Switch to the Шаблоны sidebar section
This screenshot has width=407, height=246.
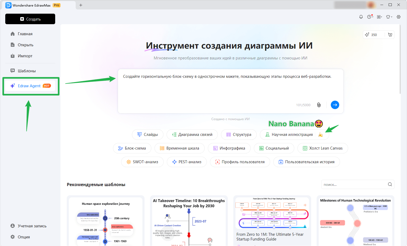(x=25, y=70)
